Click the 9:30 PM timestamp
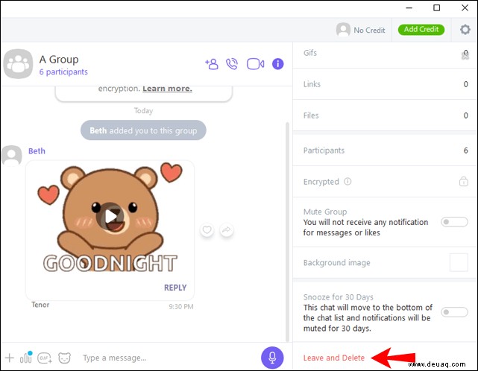Screen dimensions: 478x371 point(181,306)
